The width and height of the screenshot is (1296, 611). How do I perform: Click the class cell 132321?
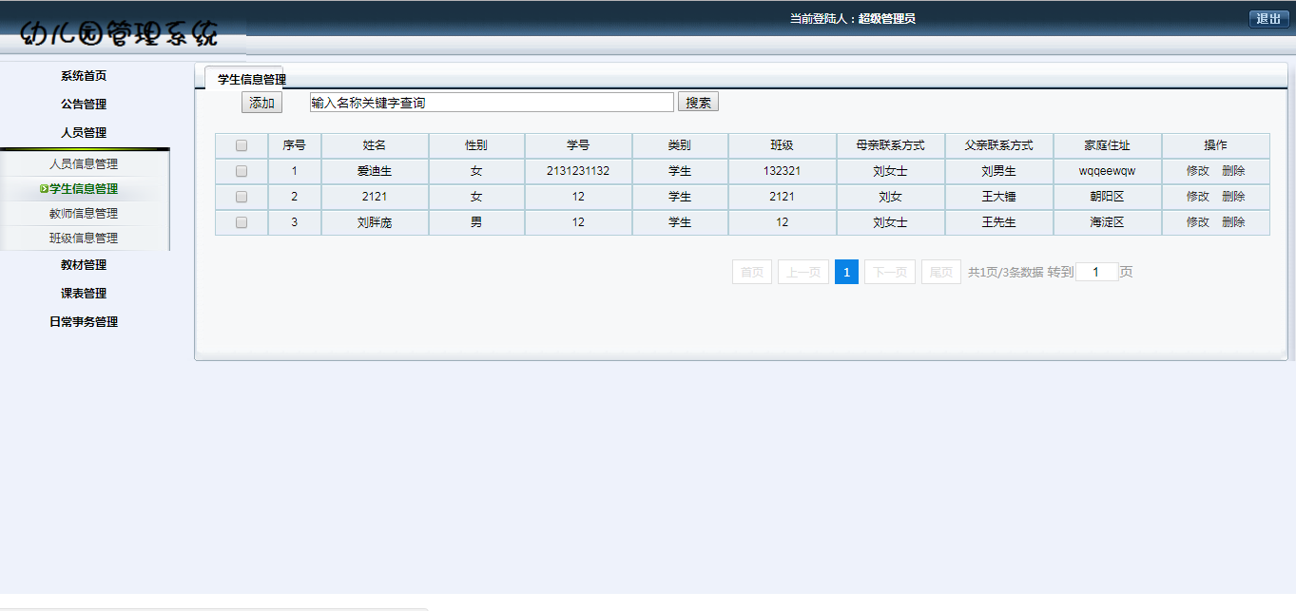782,171
